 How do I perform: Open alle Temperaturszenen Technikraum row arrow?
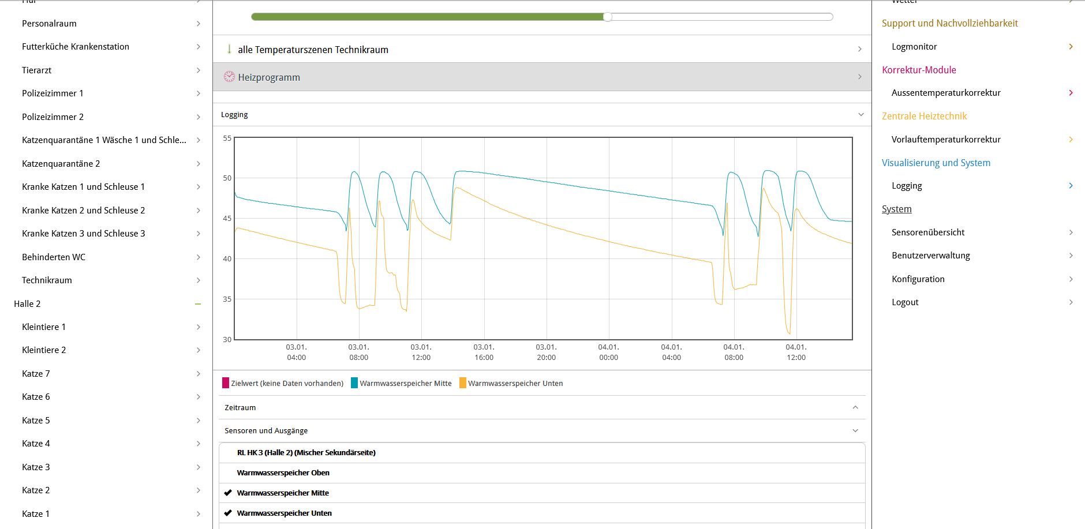click(859, 49)
